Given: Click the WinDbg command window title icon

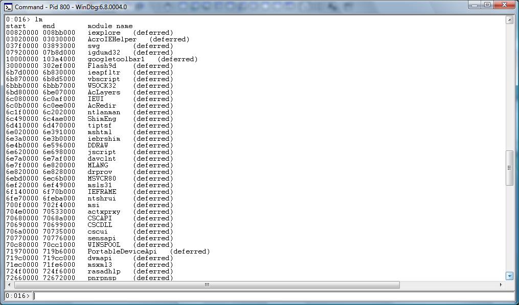Looking at the screenshot, I should point(8,7).
